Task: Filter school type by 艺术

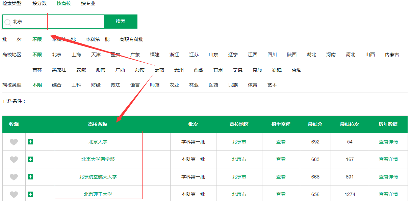Action: [272, 85]
